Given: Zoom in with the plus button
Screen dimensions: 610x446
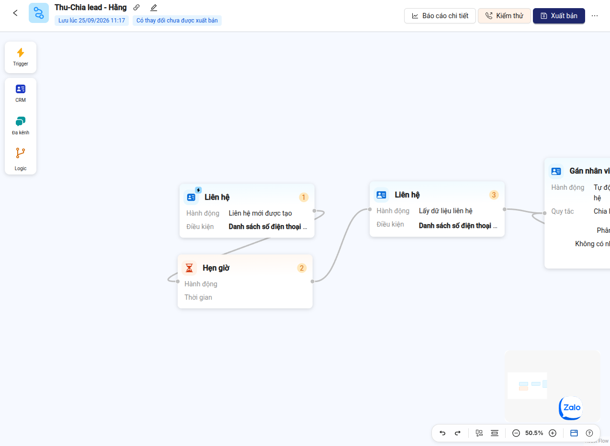Looking at the screenshot, I should 553,433.
